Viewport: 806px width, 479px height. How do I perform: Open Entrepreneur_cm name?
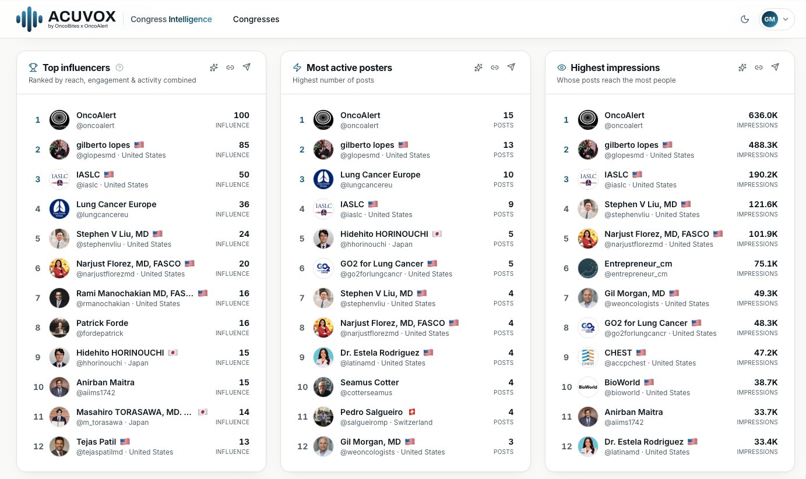click(x=638, y=264)
